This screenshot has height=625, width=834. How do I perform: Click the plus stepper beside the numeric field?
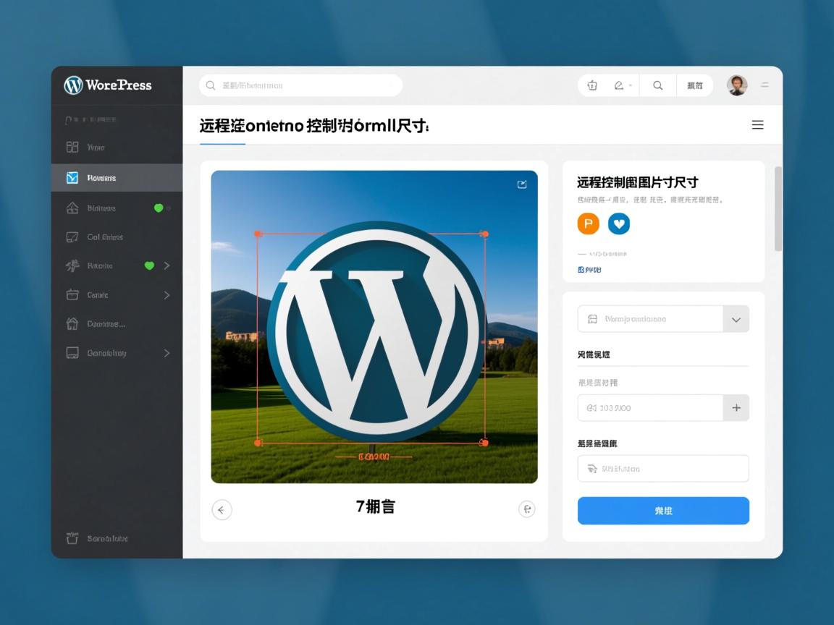pyautogui.click(x=736, y=407)
